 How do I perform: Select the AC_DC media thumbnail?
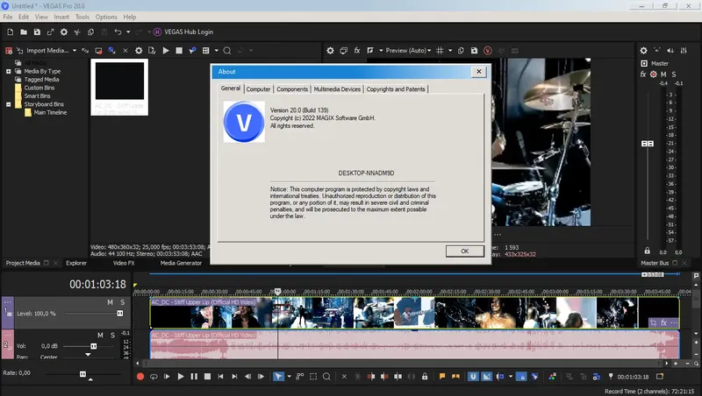[119, 87]
